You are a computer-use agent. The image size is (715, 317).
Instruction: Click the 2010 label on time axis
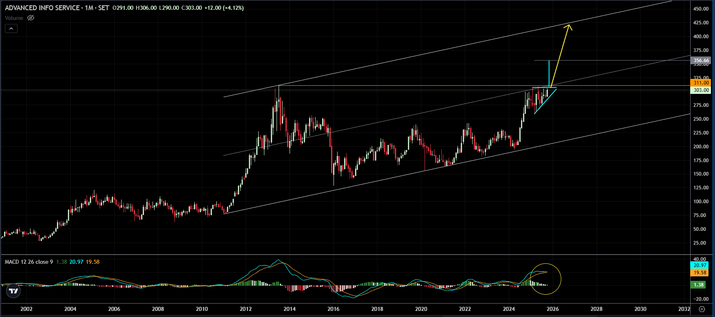[x=202, y=309]
